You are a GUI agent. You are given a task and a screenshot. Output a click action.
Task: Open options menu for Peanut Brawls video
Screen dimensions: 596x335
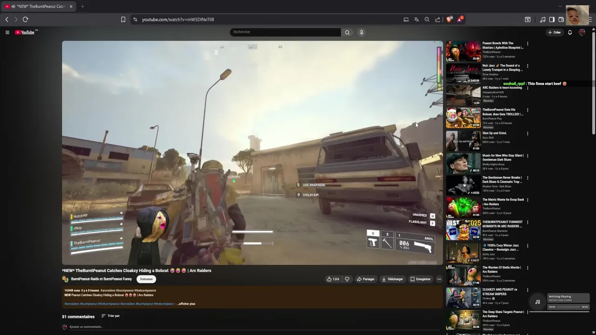click(528, 44)
